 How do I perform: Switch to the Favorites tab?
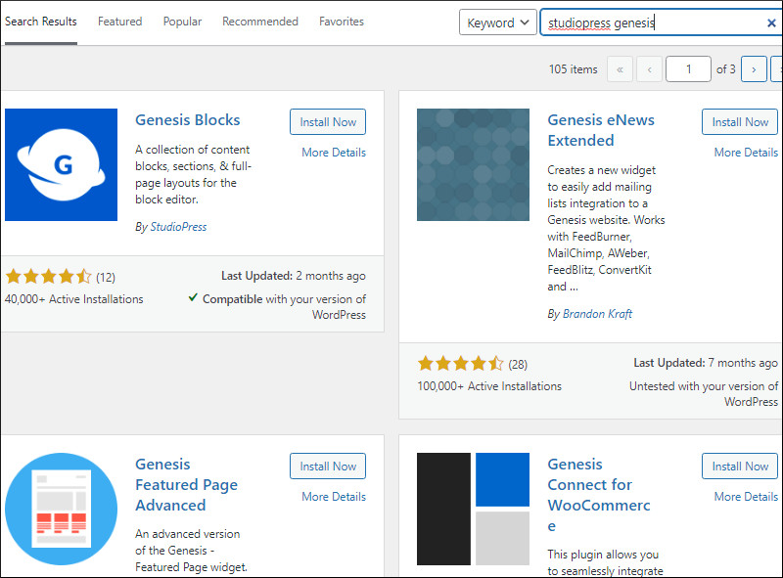coord(342,22)
